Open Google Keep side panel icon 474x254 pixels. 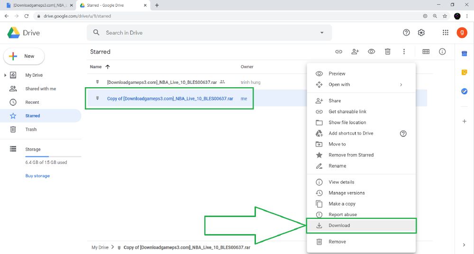click(465, 73)
